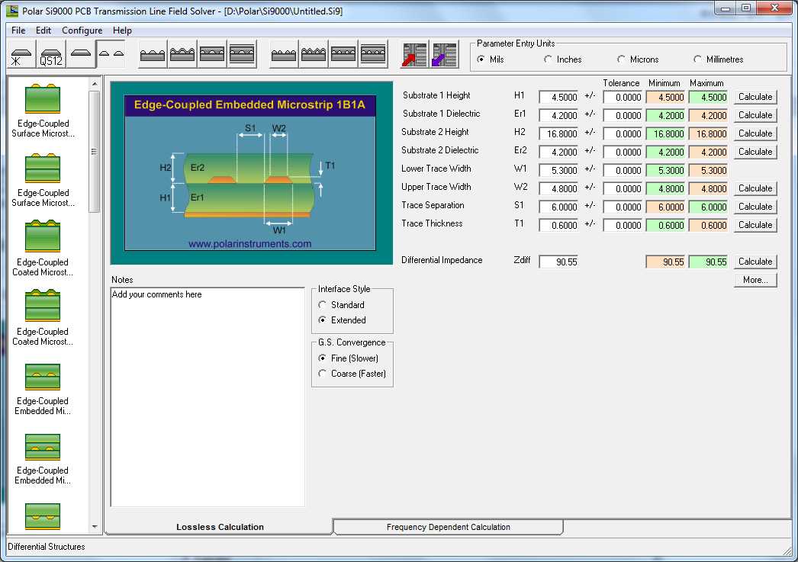Select the single-ended trace structures icon
Image resolution: width=798 pixels, height=562 pixels.
coord(80,54)
